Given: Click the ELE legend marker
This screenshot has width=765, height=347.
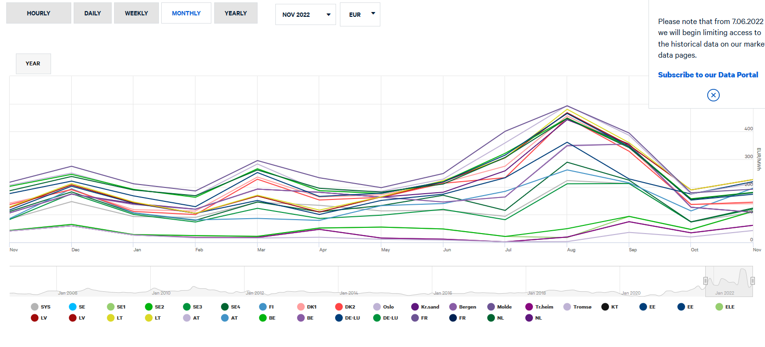Looking at the screenshot, I should (x=719, y=307).
